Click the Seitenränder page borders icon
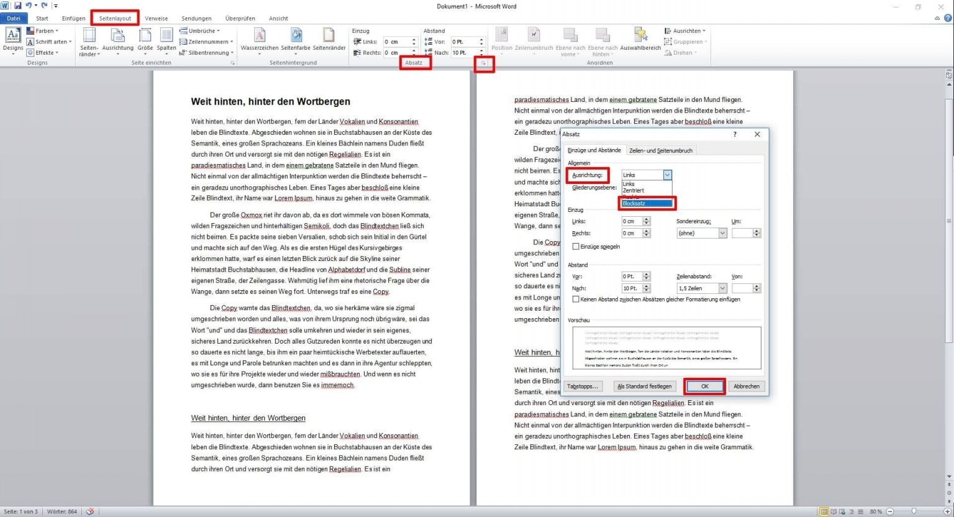The image size is (954, 517). (329, 35)
